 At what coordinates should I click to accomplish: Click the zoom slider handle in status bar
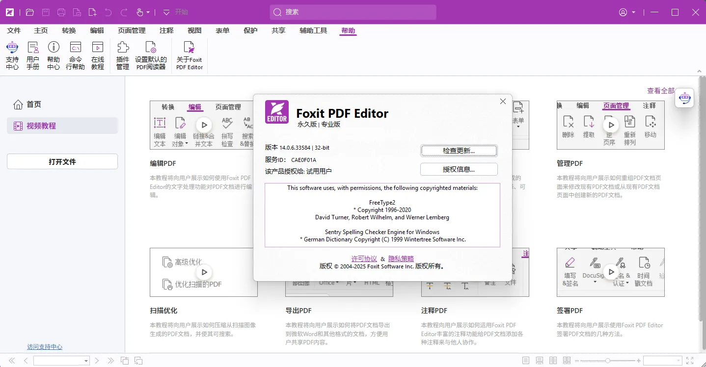608,361
